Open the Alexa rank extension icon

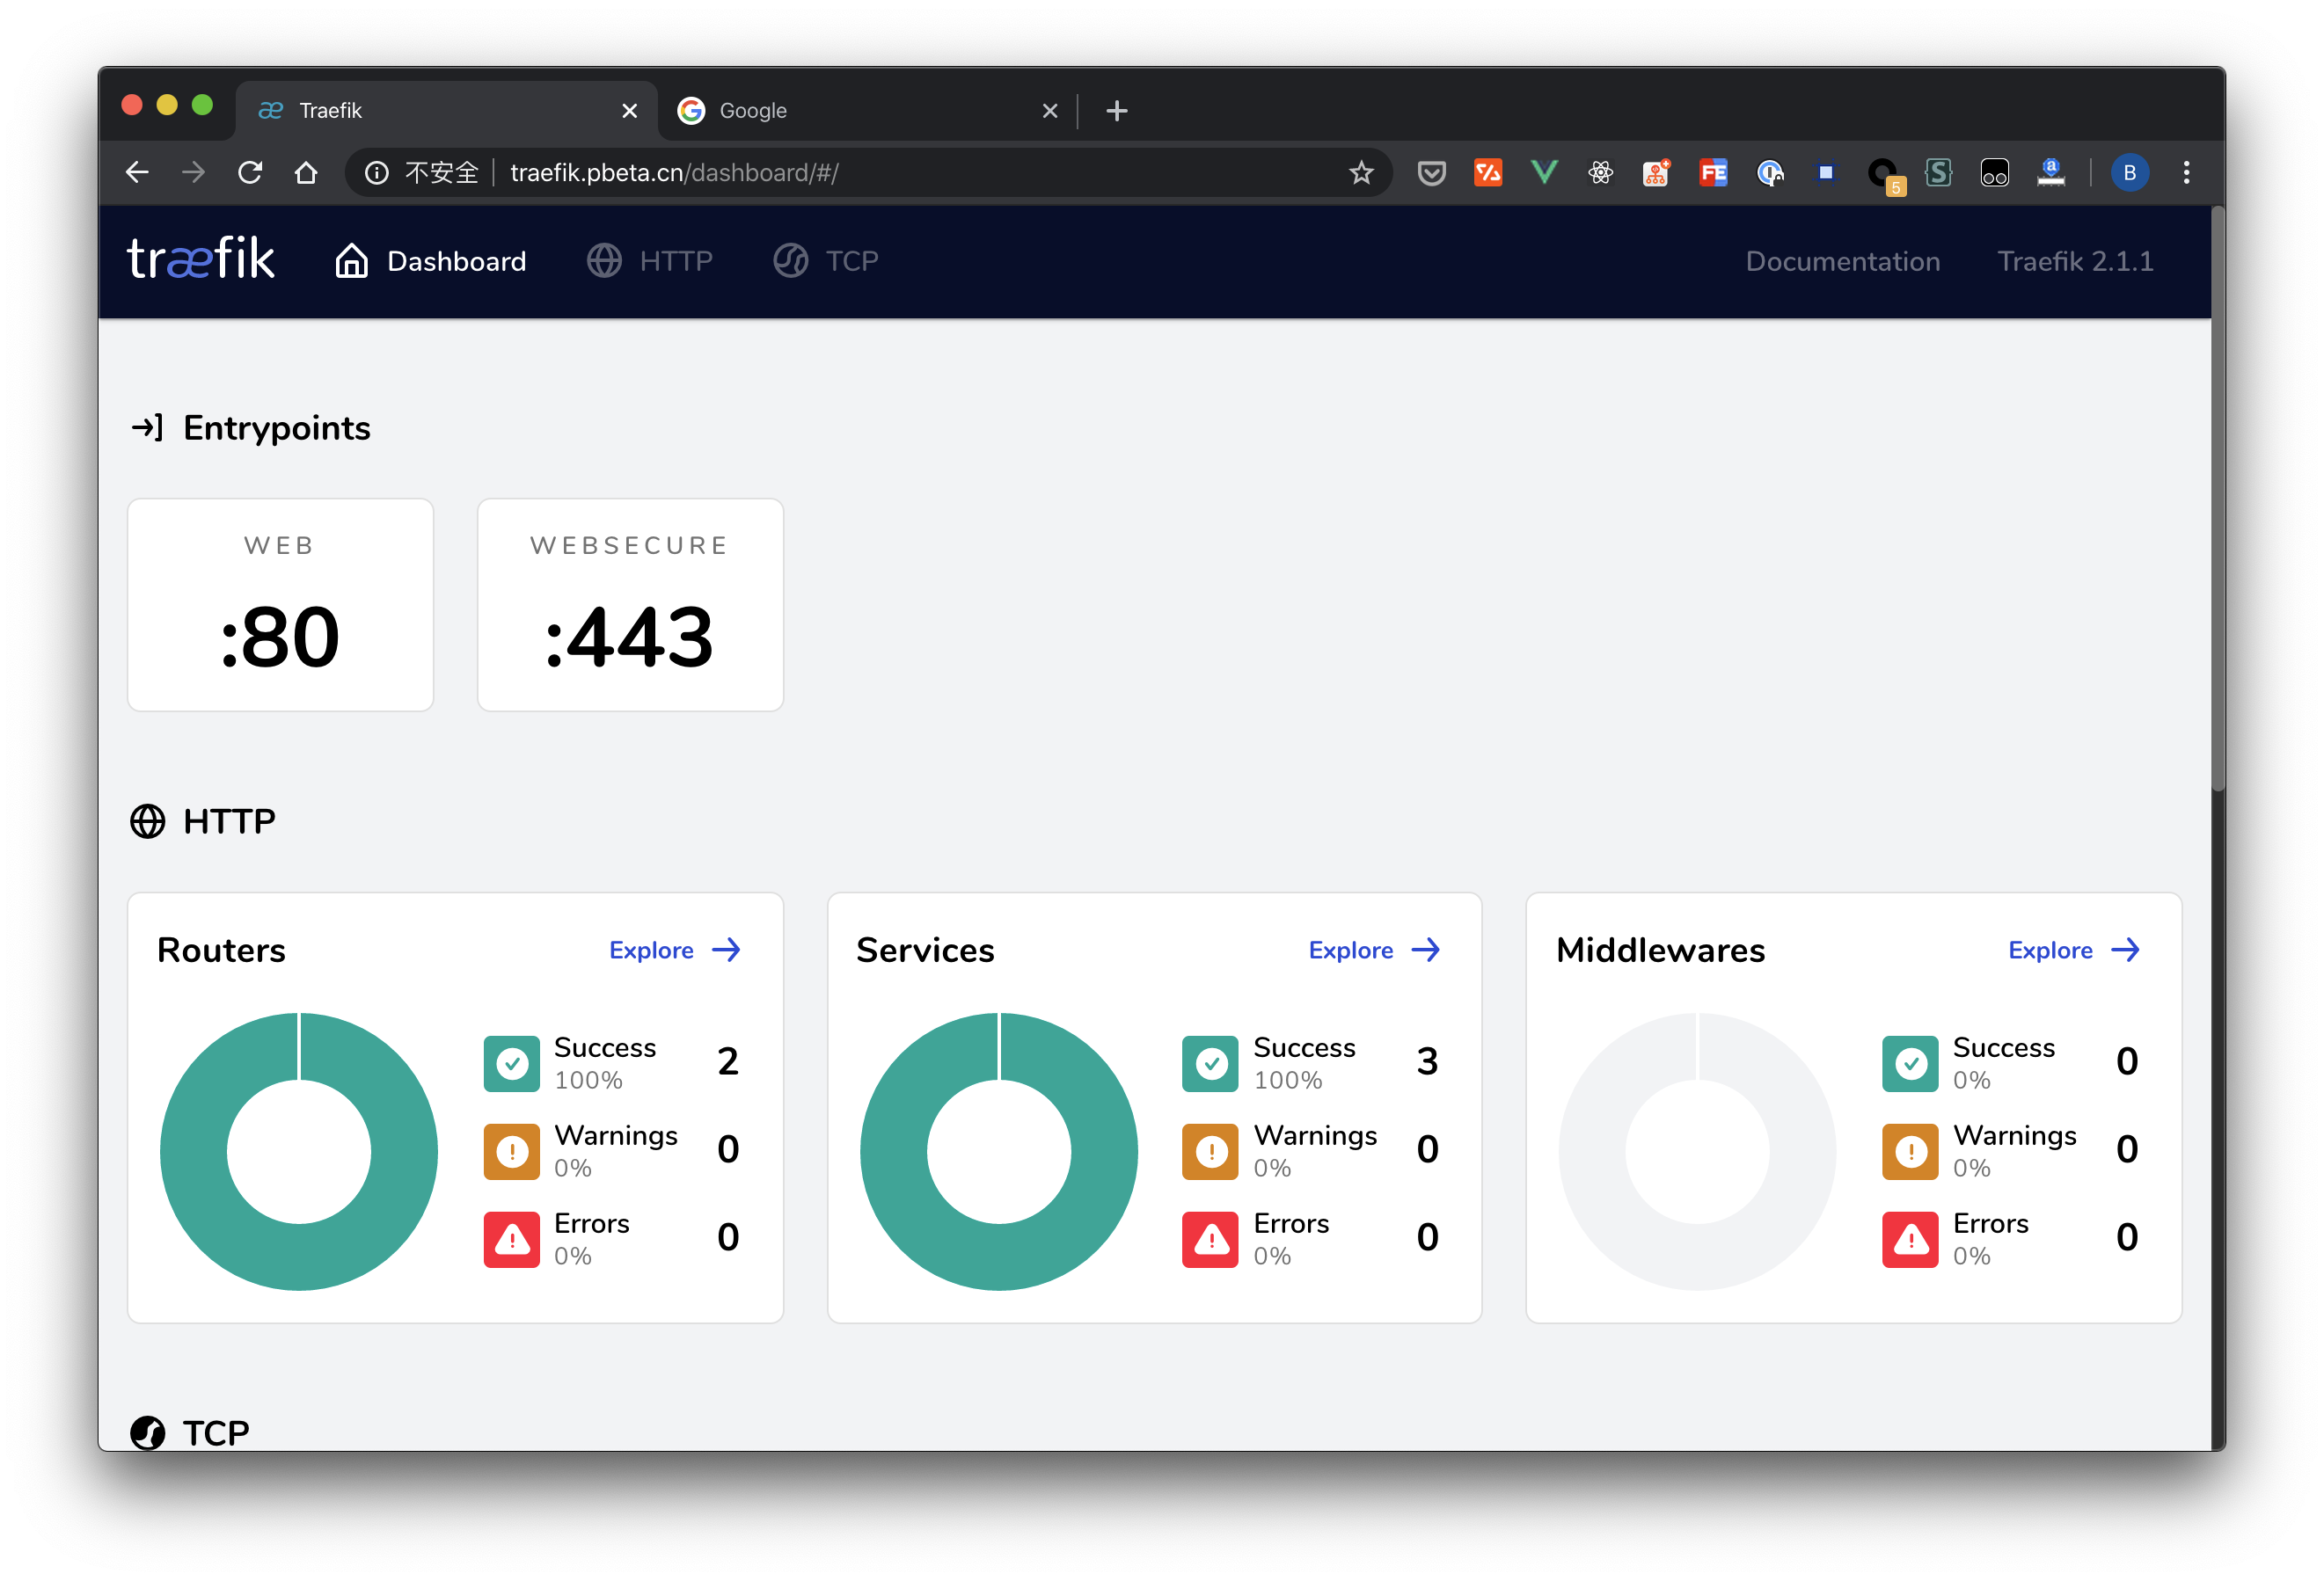pyautogui.click(x=2051, y=171)
